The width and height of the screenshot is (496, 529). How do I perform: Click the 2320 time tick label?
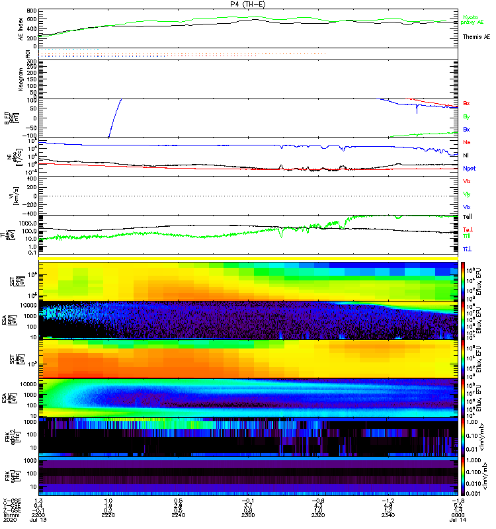click(x=318, y=515)
